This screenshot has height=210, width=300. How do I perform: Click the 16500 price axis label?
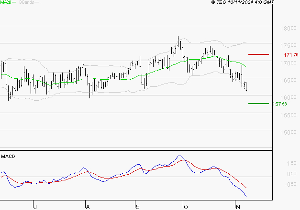pos(289,80)
